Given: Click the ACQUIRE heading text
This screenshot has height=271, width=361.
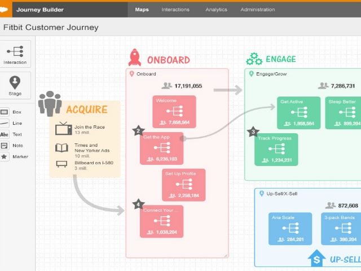Looking at the screenshot, I should click(x=87, y=110).
